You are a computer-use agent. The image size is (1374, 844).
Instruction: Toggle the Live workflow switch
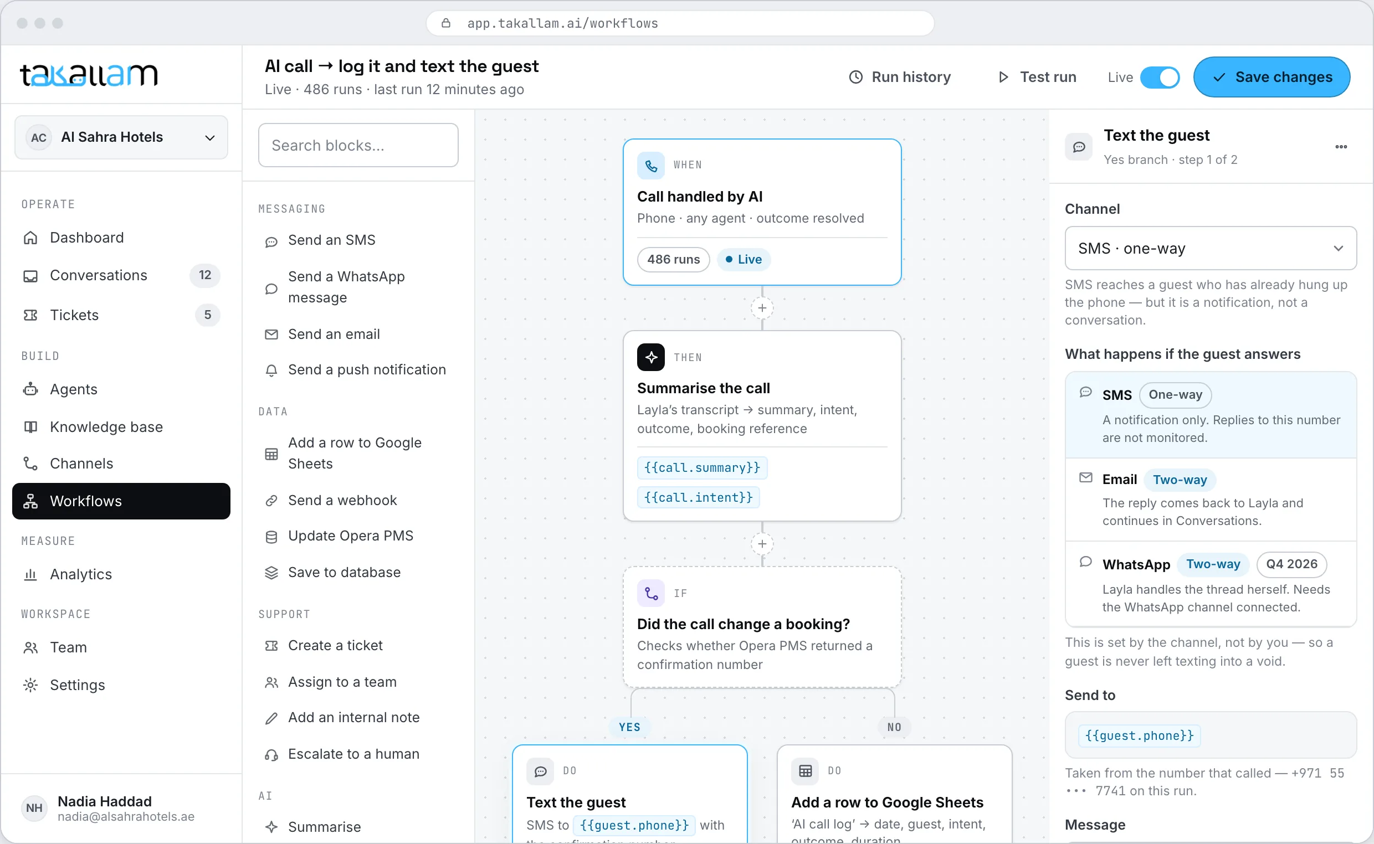tap(1160, 77)
